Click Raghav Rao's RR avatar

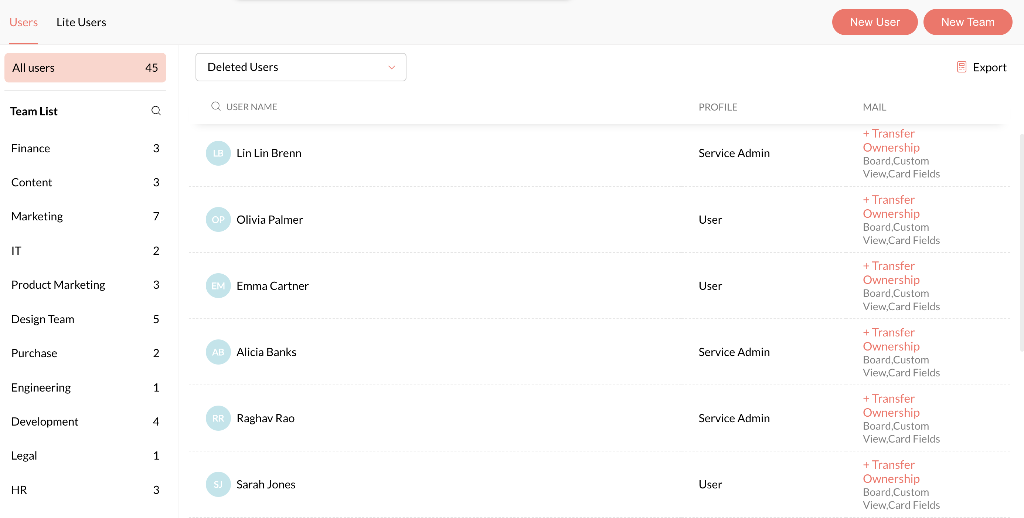[218, 418]
